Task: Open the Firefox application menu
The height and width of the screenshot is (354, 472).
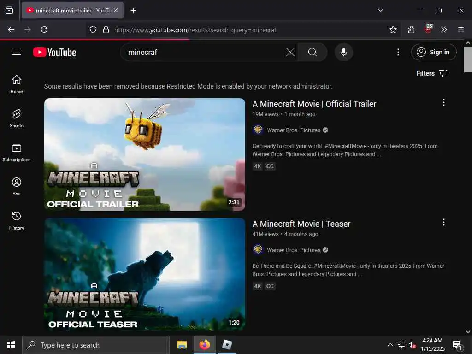Action: coord(461,29)
